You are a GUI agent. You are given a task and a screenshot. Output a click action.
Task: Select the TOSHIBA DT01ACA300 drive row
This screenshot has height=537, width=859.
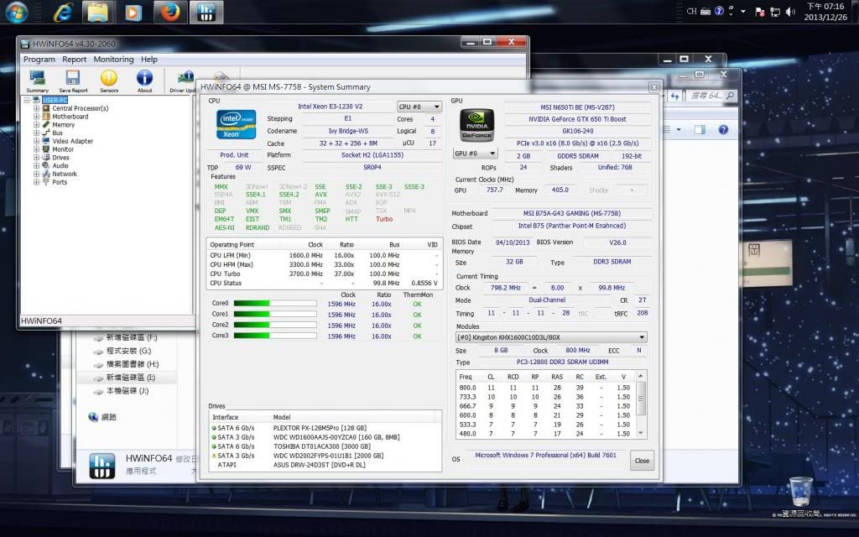click(325, 446)
